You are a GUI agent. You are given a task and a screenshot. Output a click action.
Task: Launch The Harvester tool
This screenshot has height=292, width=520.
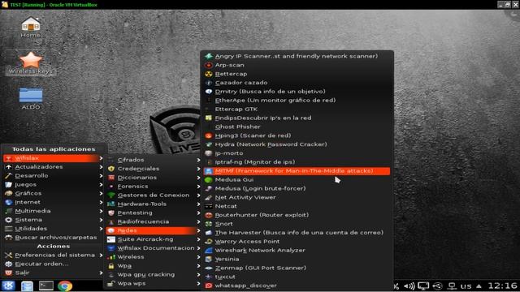click(297, 233)
